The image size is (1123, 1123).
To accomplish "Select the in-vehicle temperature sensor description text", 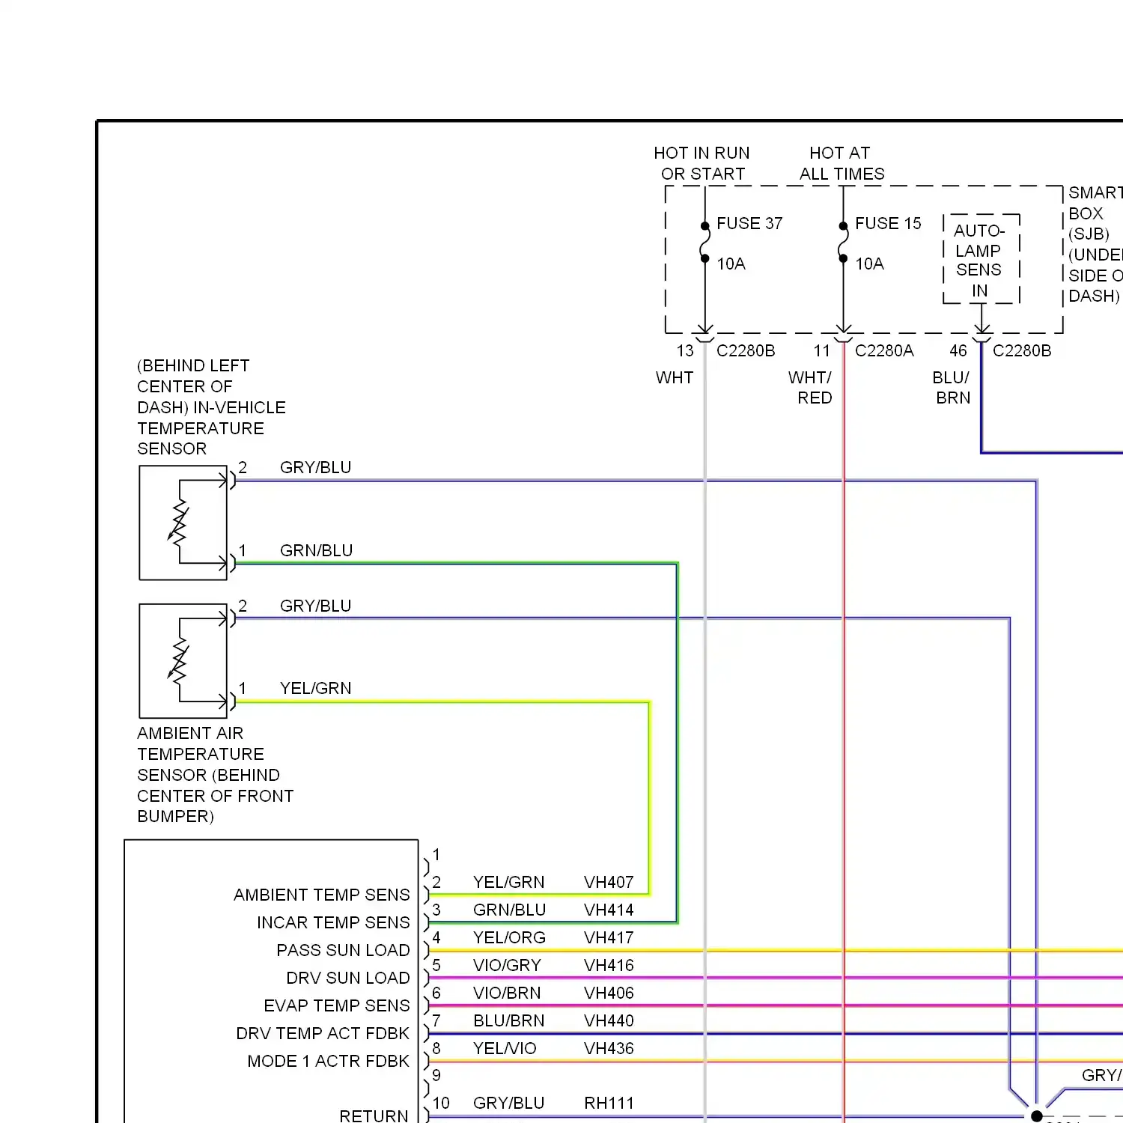I will (x=211, y=407).
